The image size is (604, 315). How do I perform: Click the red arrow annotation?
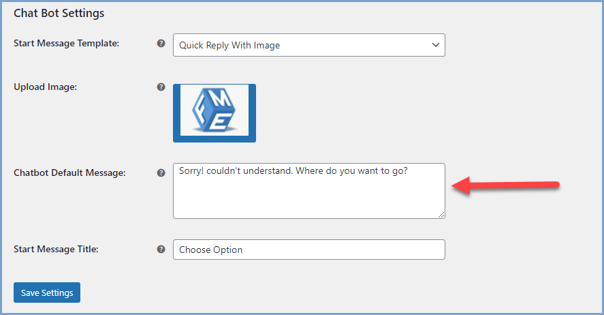coord(505,185)
